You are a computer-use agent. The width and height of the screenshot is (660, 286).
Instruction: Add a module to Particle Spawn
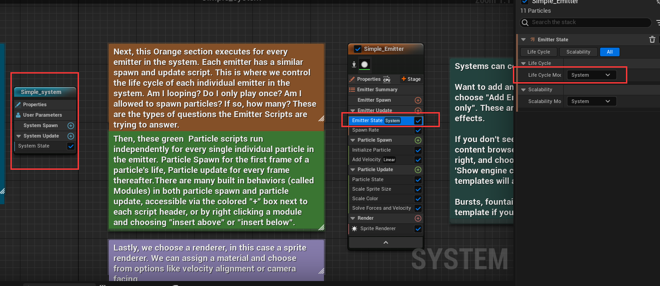click(x=418, y=140)
